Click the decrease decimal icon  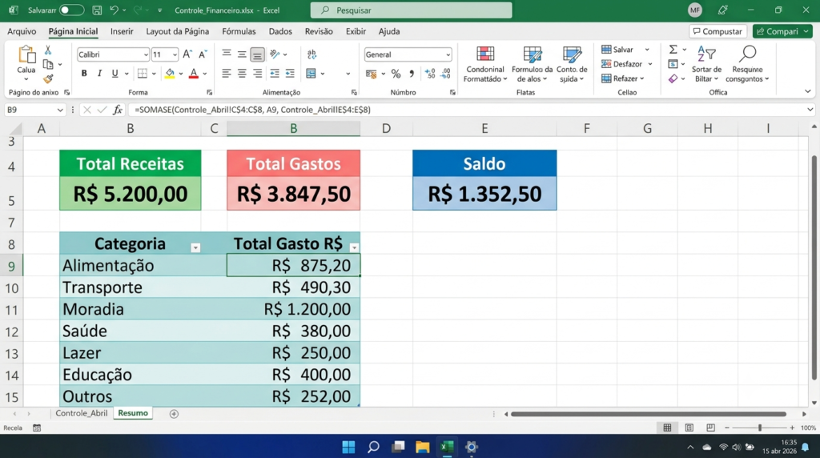(x=445, y=74)
